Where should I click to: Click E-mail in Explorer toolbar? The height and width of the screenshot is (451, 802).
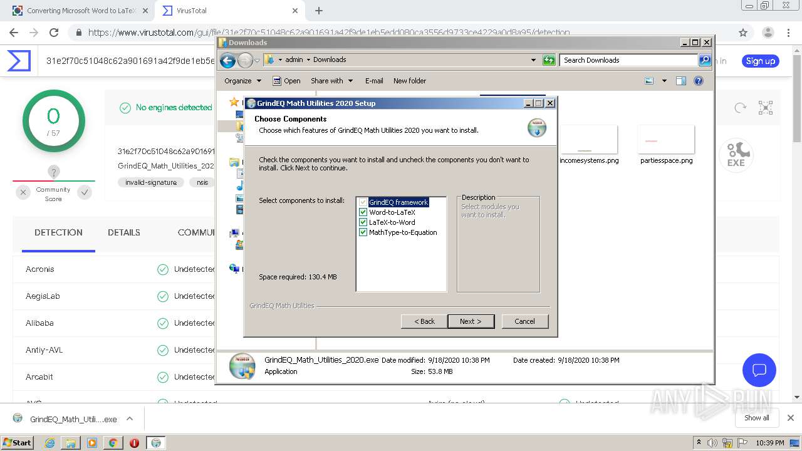pos(374,81)
